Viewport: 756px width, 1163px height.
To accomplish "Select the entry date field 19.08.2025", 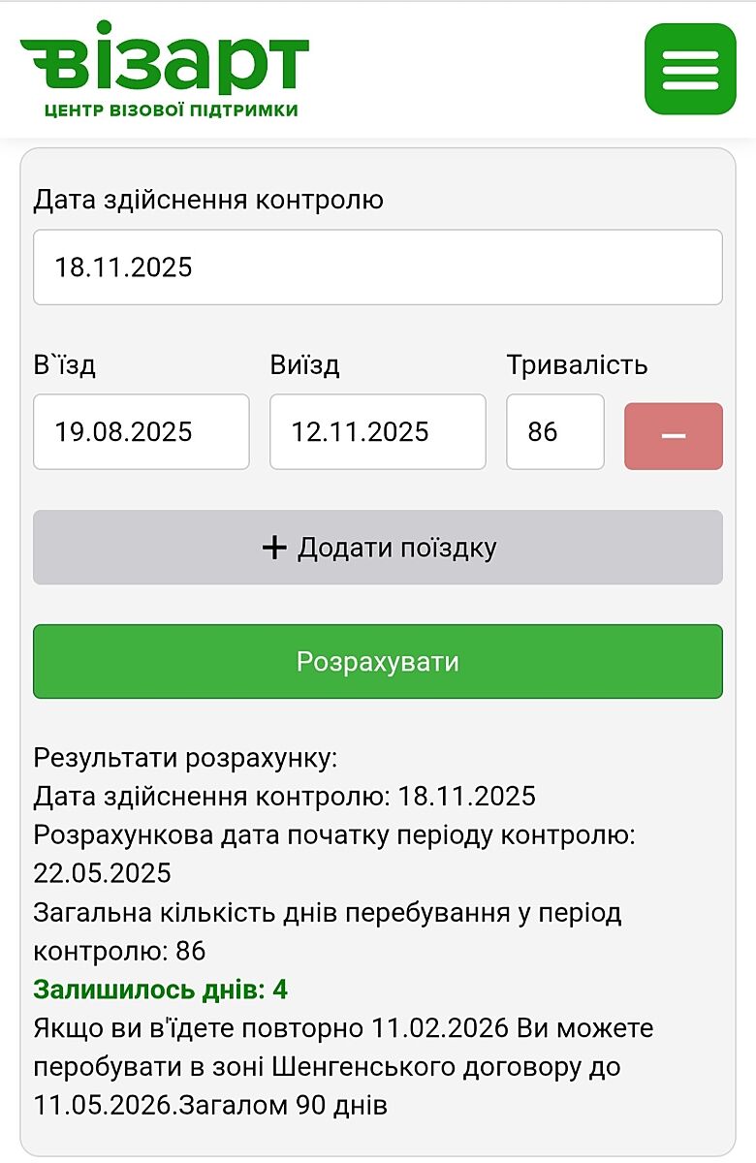I will [x=141, y=431].
